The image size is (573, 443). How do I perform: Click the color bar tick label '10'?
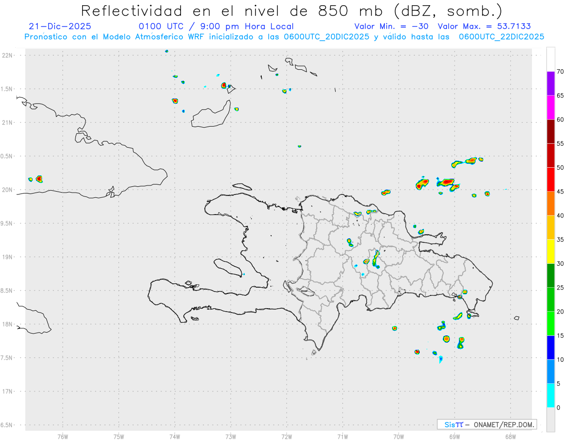pos(560,359)
